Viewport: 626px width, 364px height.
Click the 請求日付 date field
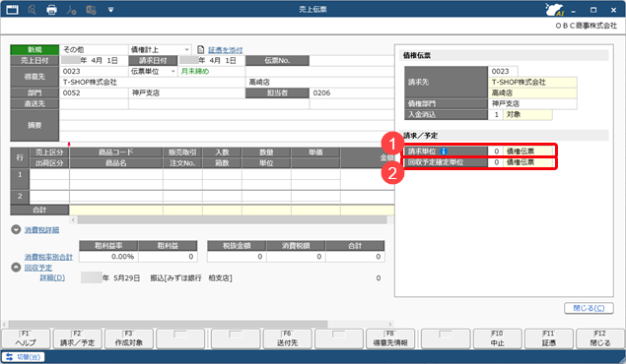[212, 61]
